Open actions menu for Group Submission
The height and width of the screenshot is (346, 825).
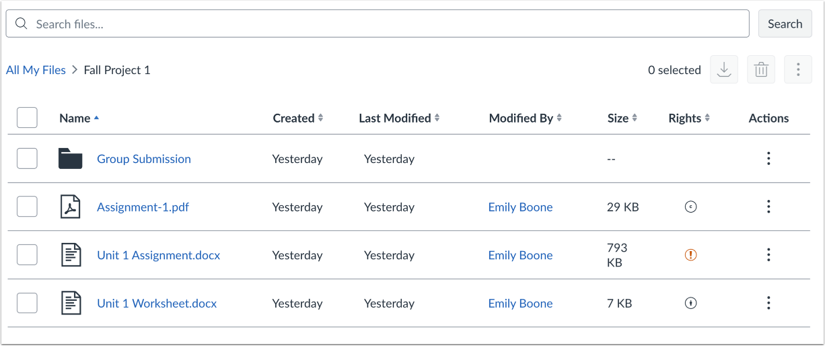[x=768, y=159]
